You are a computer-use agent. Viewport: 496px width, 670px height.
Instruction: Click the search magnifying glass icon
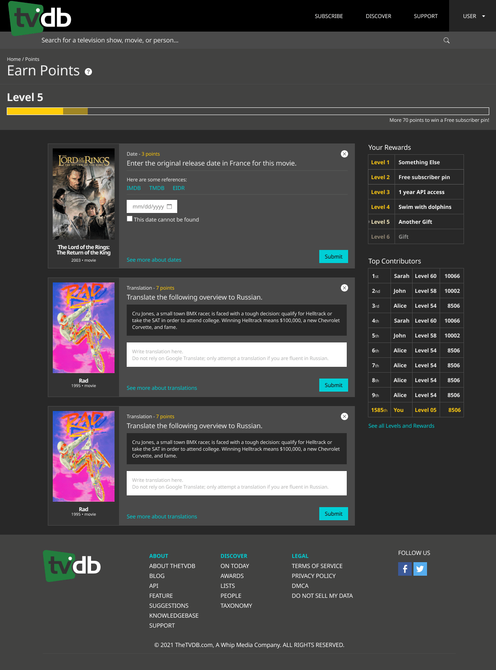[446, 40]
